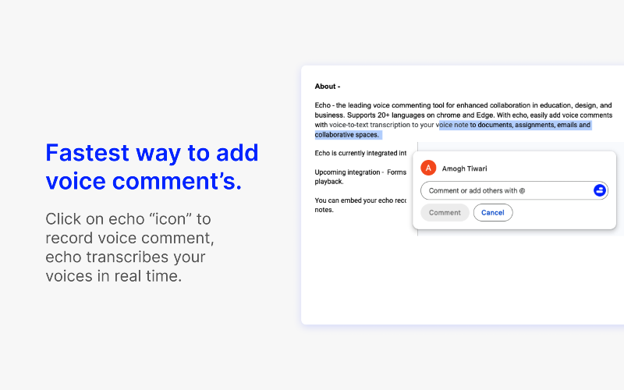Click the Amogh Tiwari commenter name
This screenshot has height=390, width=624.
(x=464, y=168)
